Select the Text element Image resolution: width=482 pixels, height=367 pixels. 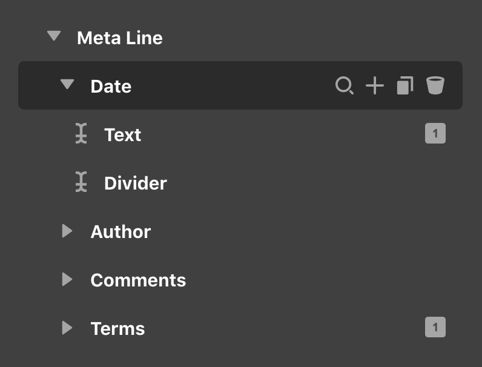123,134
